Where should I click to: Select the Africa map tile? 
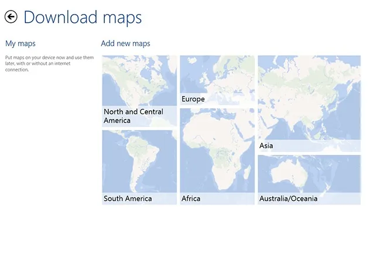click(217, 156)
